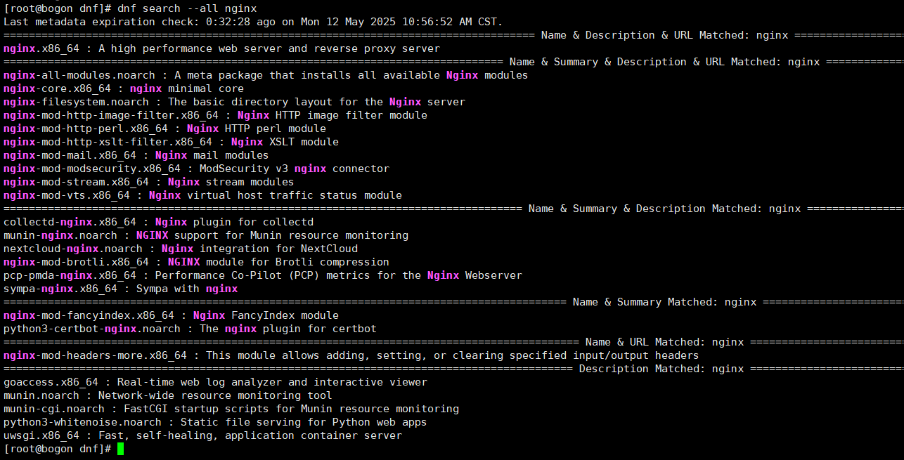Image resolution: width=904 pixels, height=460 pixels.
Task: Select the nginx-mod-headers-more.x86_64 line
Action: [x=351, y=355]
